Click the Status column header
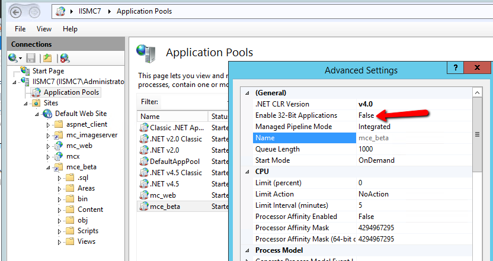The image size is (493, 261). click(x=219, y=117)
